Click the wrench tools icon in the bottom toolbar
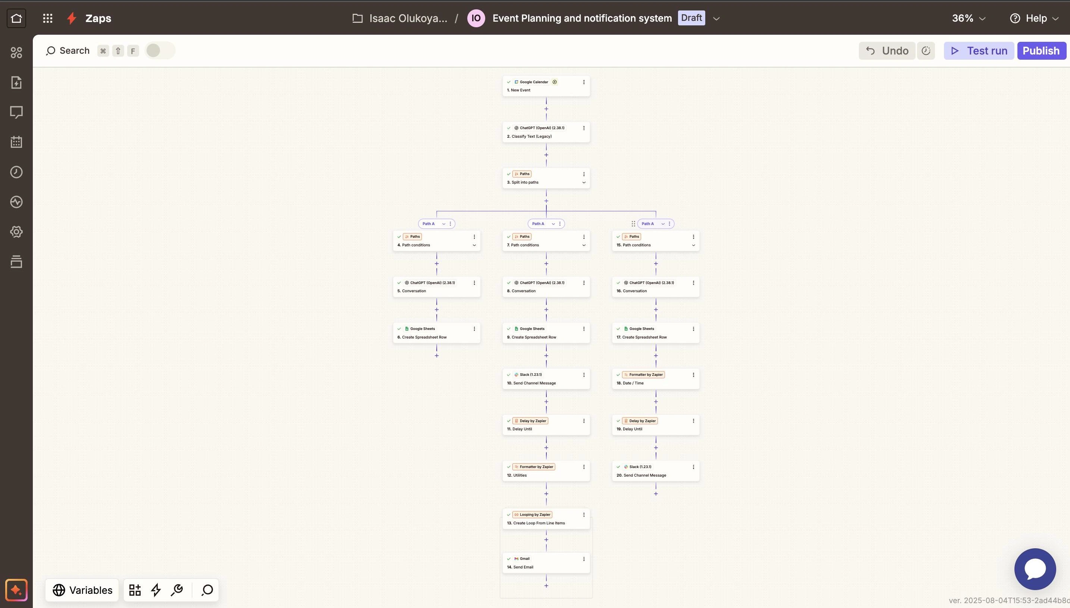Image resolution: width=1070 pixels, height=608 pixels. click(177, 590)
